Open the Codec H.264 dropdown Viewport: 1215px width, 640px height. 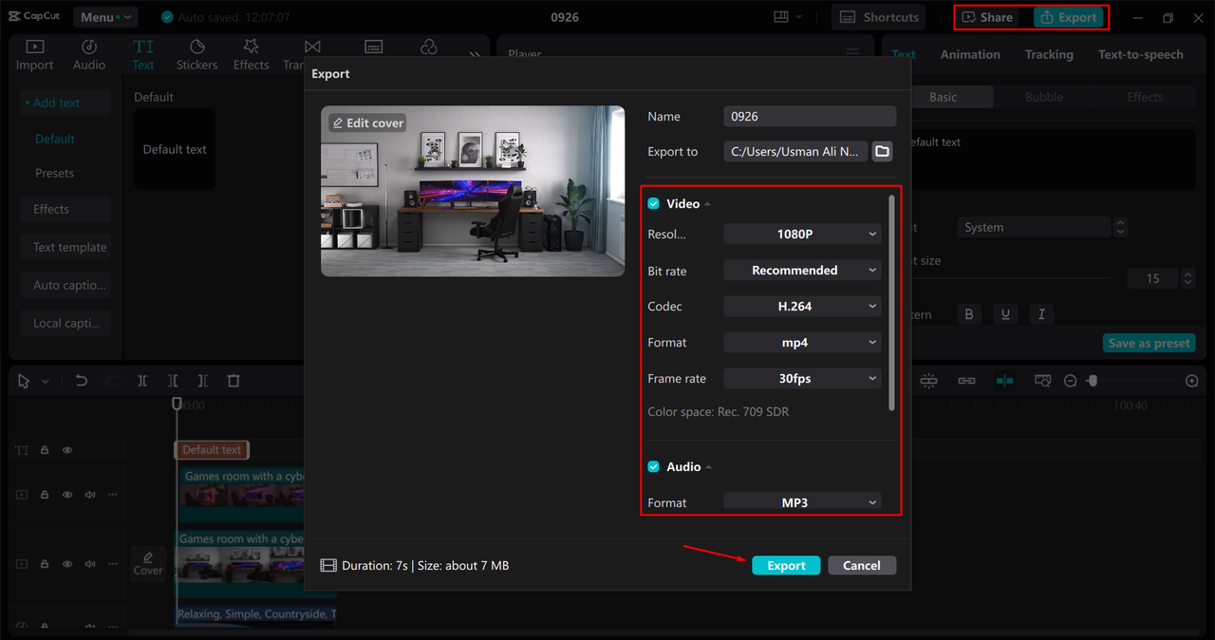(x=802, y=307)
